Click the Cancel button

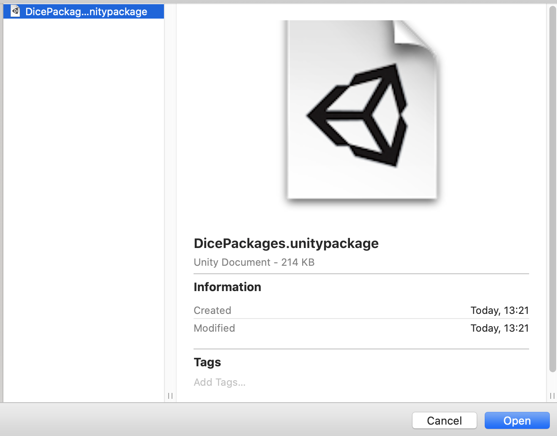tap(444, 420)
